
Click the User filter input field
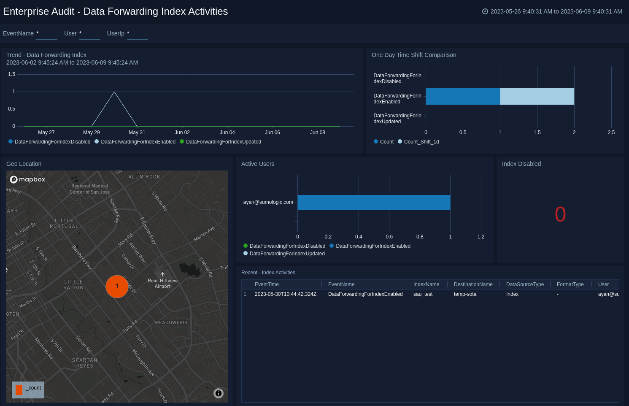point(89,34)
